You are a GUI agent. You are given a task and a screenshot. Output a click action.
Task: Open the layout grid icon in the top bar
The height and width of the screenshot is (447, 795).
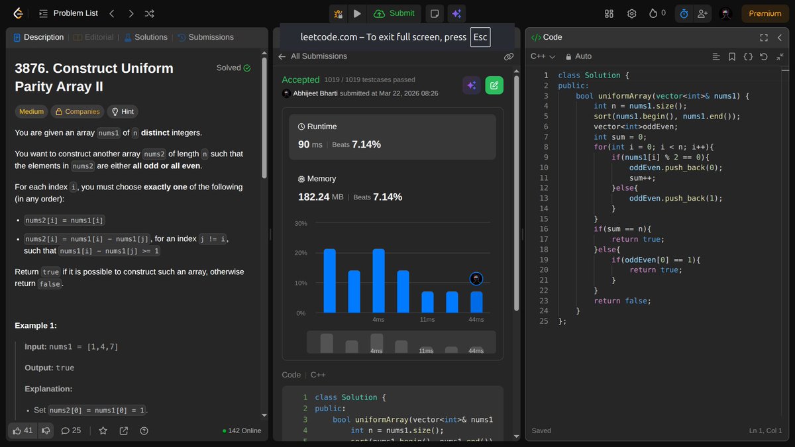point(609,13)
